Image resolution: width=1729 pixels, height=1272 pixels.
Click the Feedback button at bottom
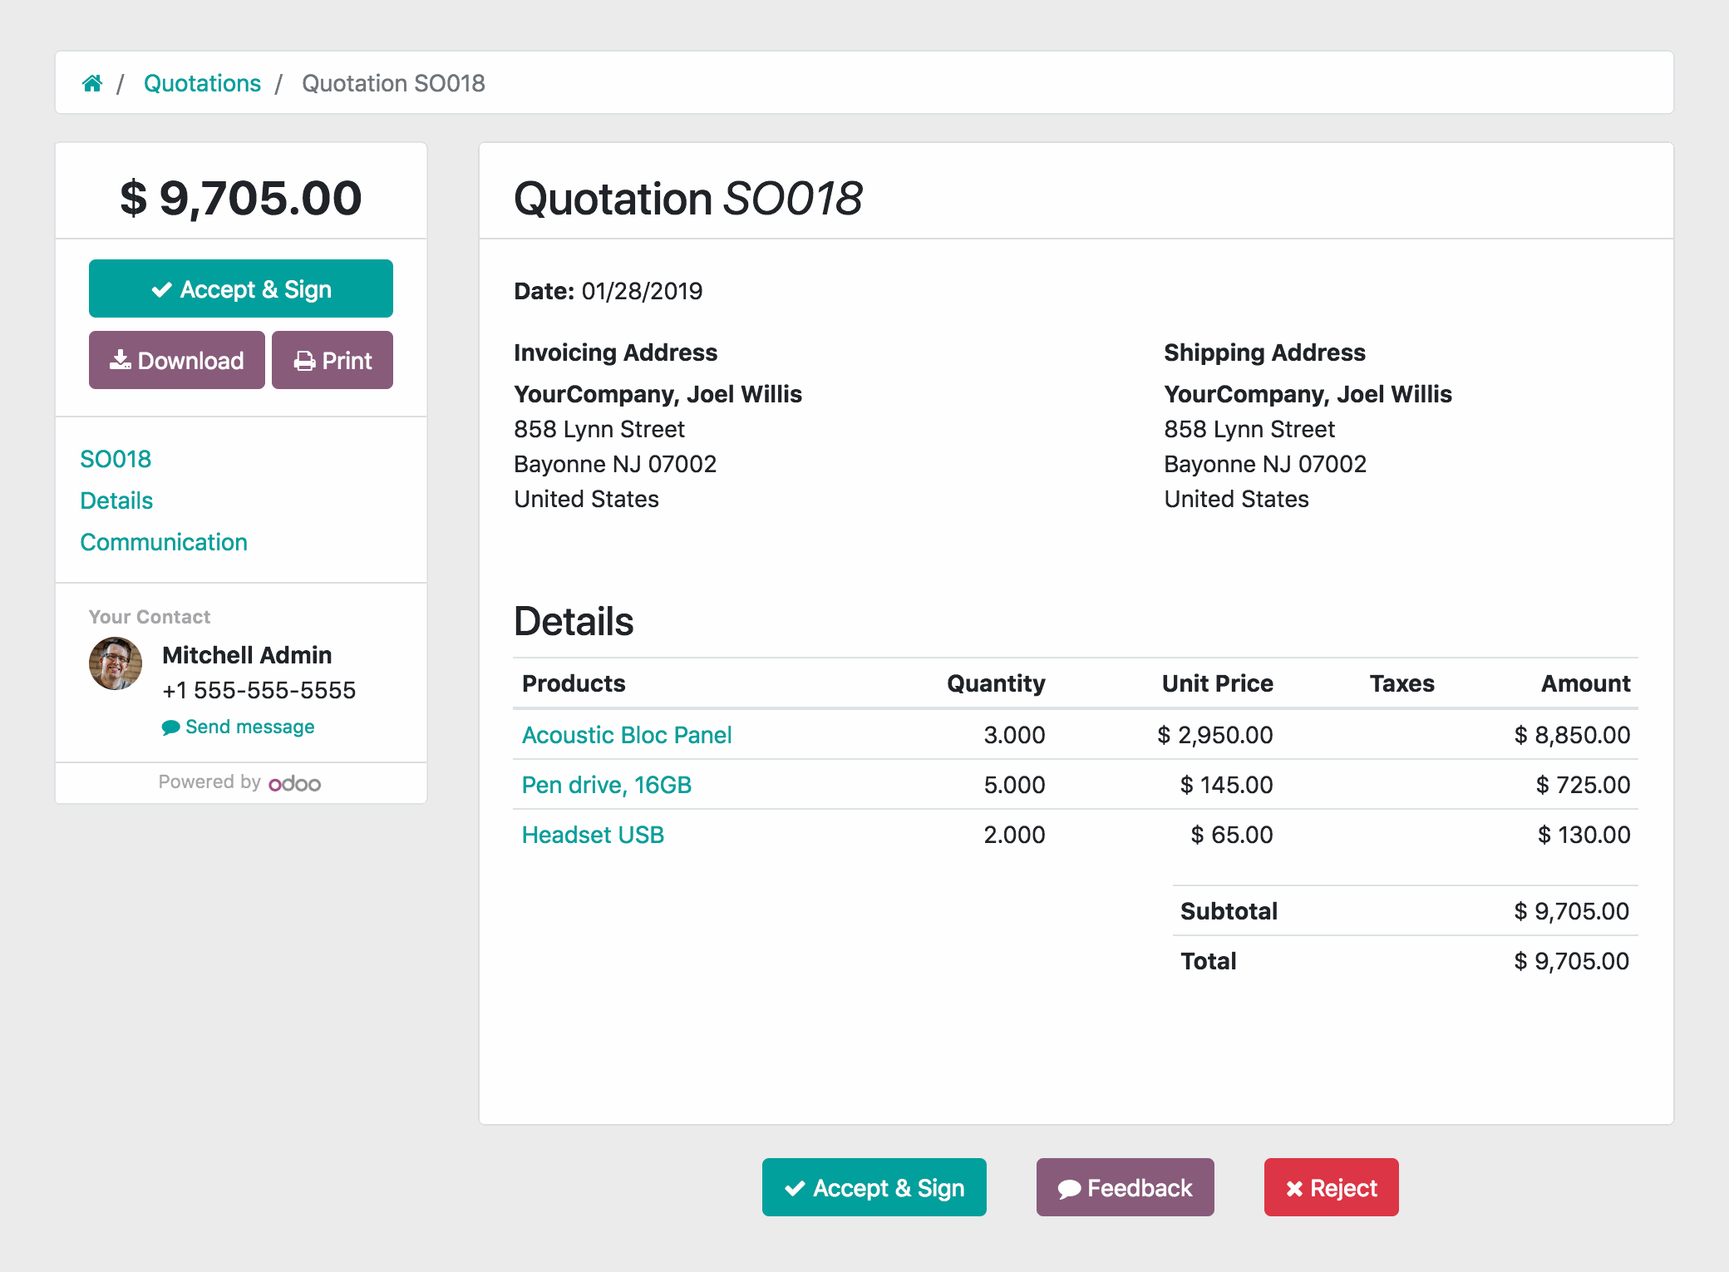pos(1124,1187)
